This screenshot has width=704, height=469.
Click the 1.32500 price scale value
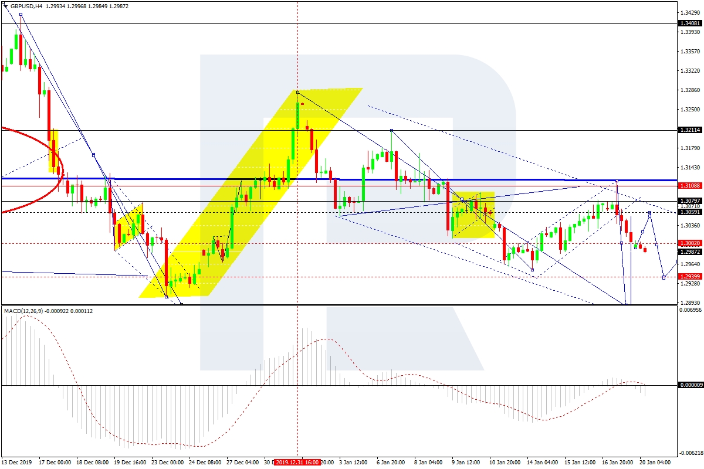coord(690,109)
